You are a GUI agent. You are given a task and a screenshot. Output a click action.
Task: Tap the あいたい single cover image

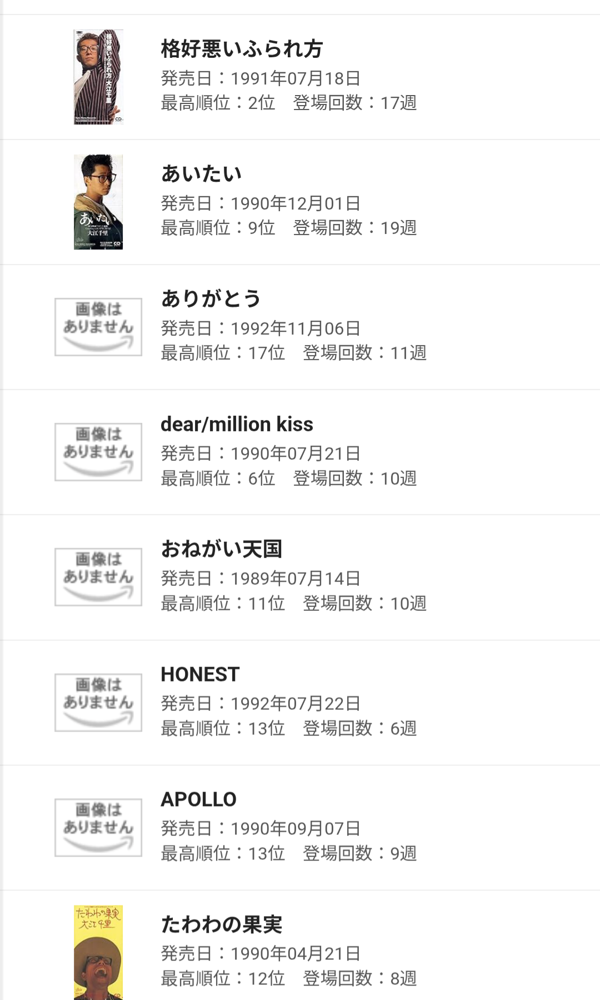[x=98, y=202]
